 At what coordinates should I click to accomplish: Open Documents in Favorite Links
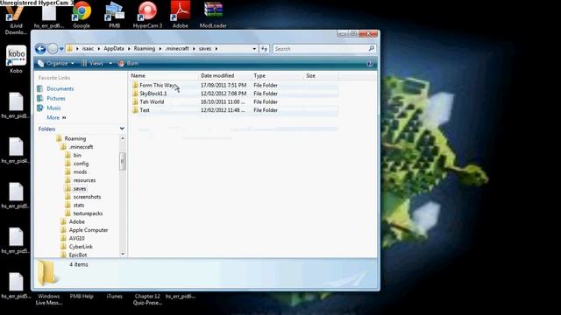pos(60,88)
